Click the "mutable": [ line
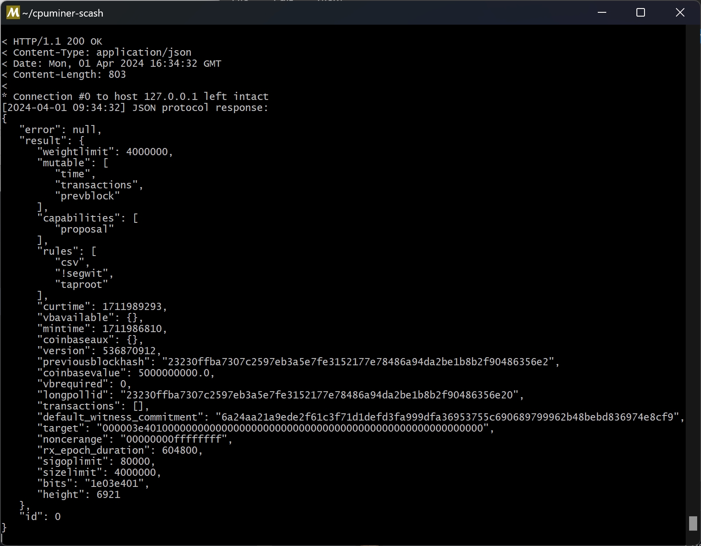The image size is (701, 546). [73, 163]
